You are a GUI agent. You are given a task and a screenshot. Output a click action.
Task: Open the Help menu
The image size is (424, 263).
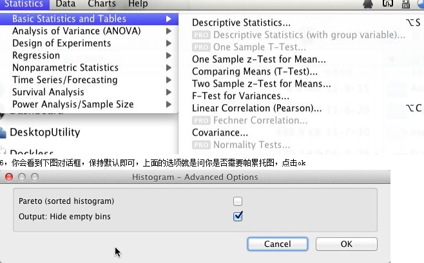pyautogui.click(x=138, y=4)
